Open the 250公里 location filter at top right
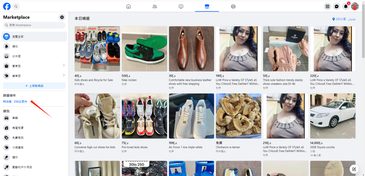The width and height of the screenshot is (365, 176). pyautogui.click(x=344, y=19)
